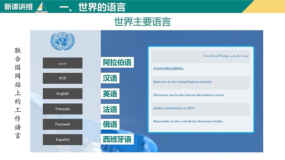Select the 中文 language button
The height and width of the screenshot is (160, 285).
[x=62, y=78]
